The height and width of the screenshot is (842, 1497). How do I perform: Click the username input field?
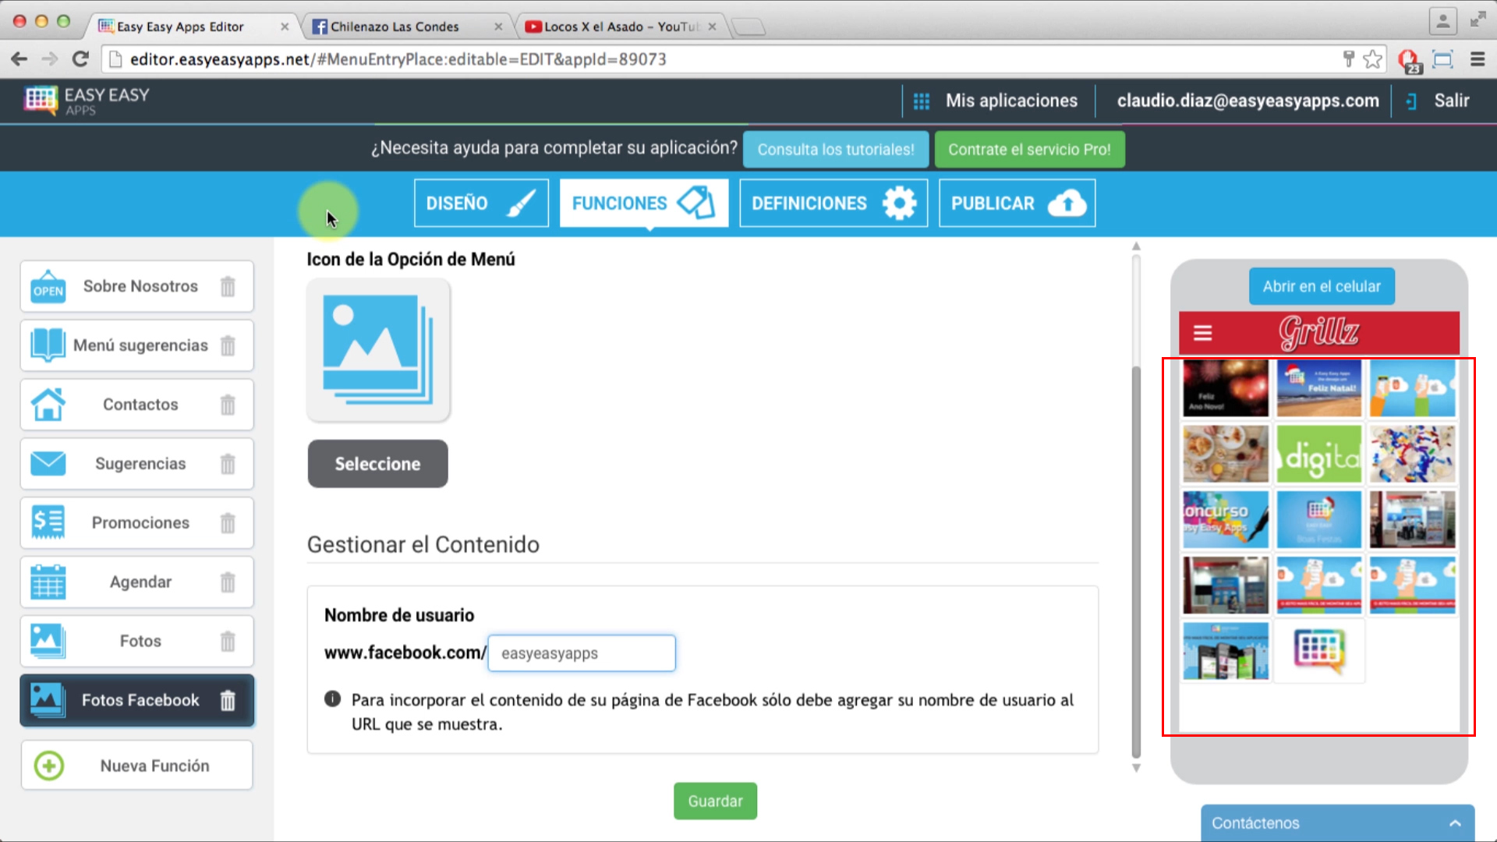(x=582, y=653)
